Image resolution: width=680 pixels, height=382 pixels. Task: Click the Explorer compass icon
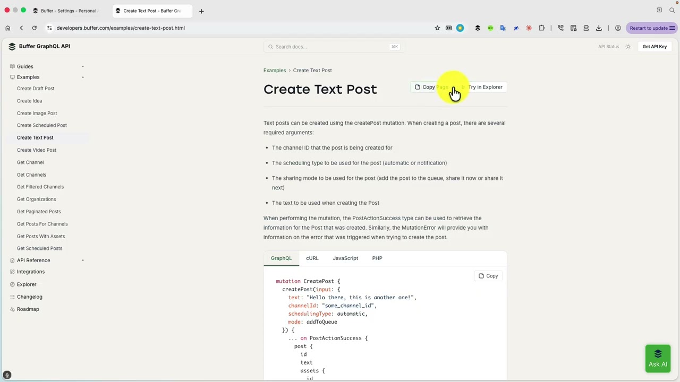(12, 284)
